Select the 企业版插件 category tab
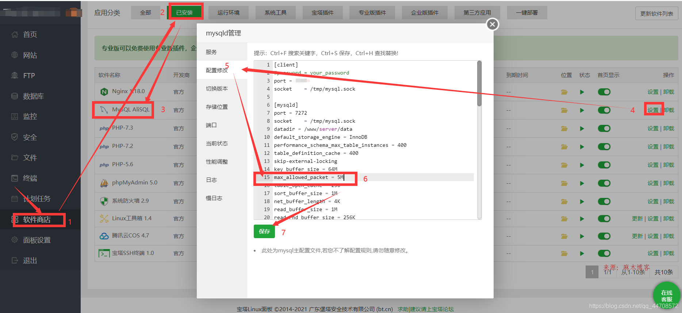The width and height of the screenshot is (682, 313). point(425,13)
